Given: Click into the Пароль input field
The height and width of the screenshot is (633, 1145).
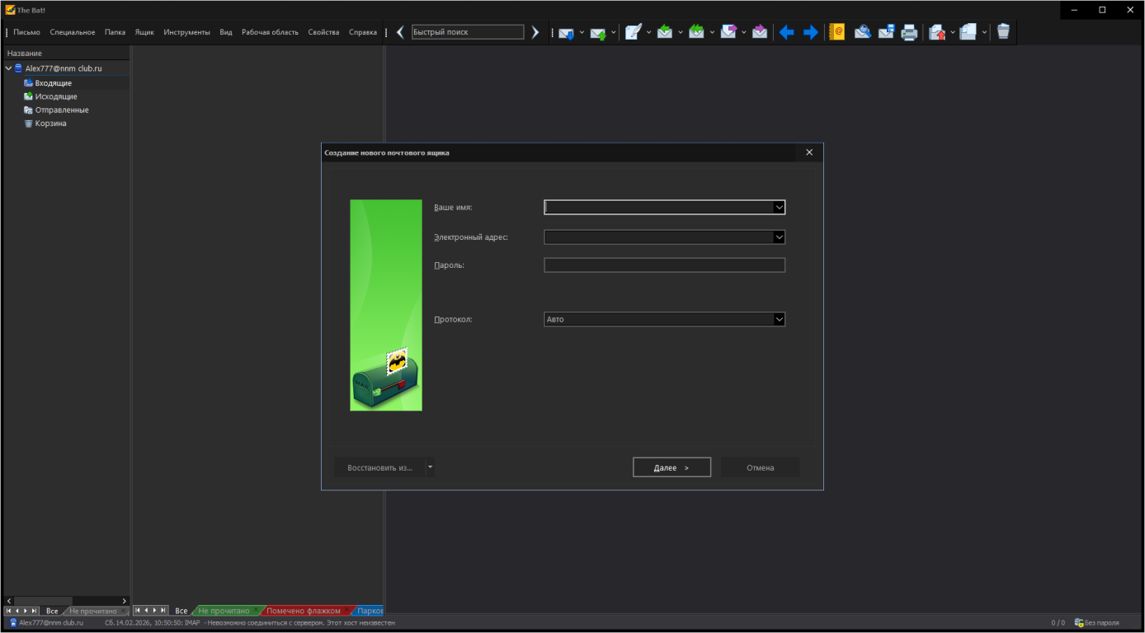Looking at the screenshot, I should (x=664, y=265).
